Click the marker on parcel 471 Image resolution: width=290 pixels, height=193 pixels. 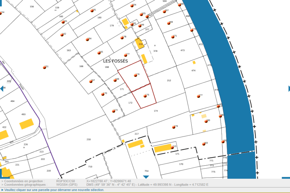(x=173, y=37)
